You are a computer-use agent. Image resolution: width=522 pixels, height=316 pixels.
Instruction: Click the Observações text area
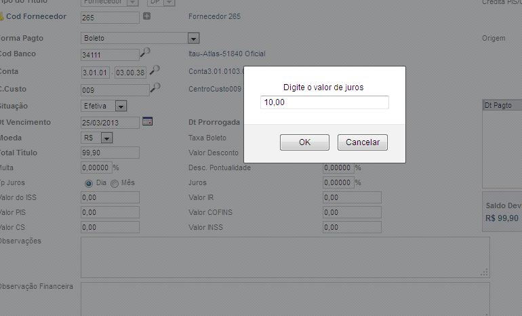pyautogui.click(x=285, y=258)
